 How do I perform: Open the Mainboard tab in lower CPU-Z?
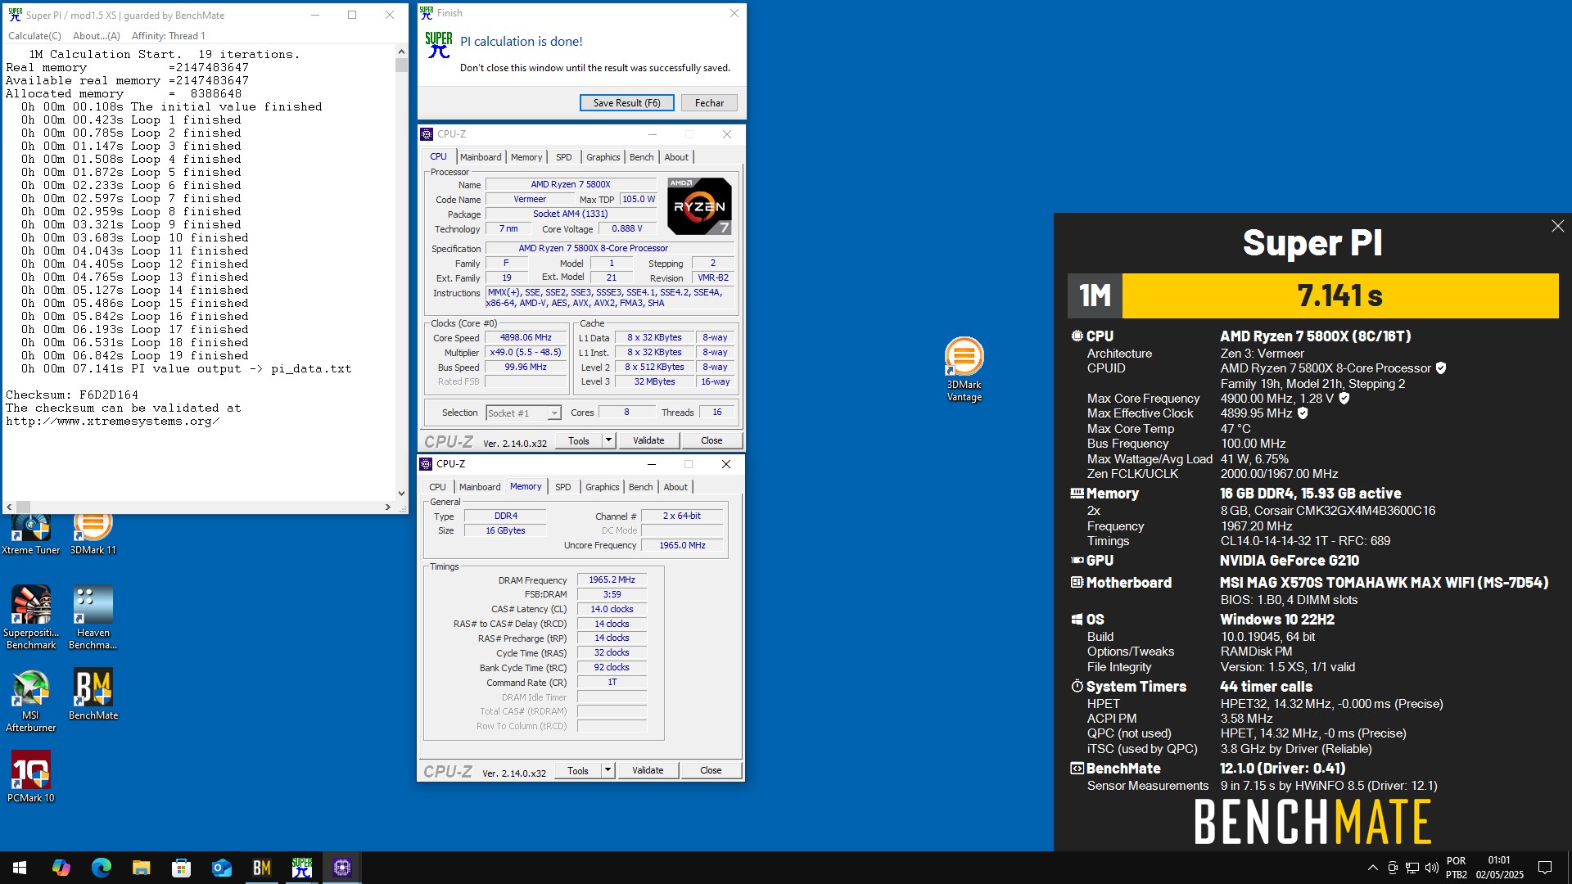point(480,487)
